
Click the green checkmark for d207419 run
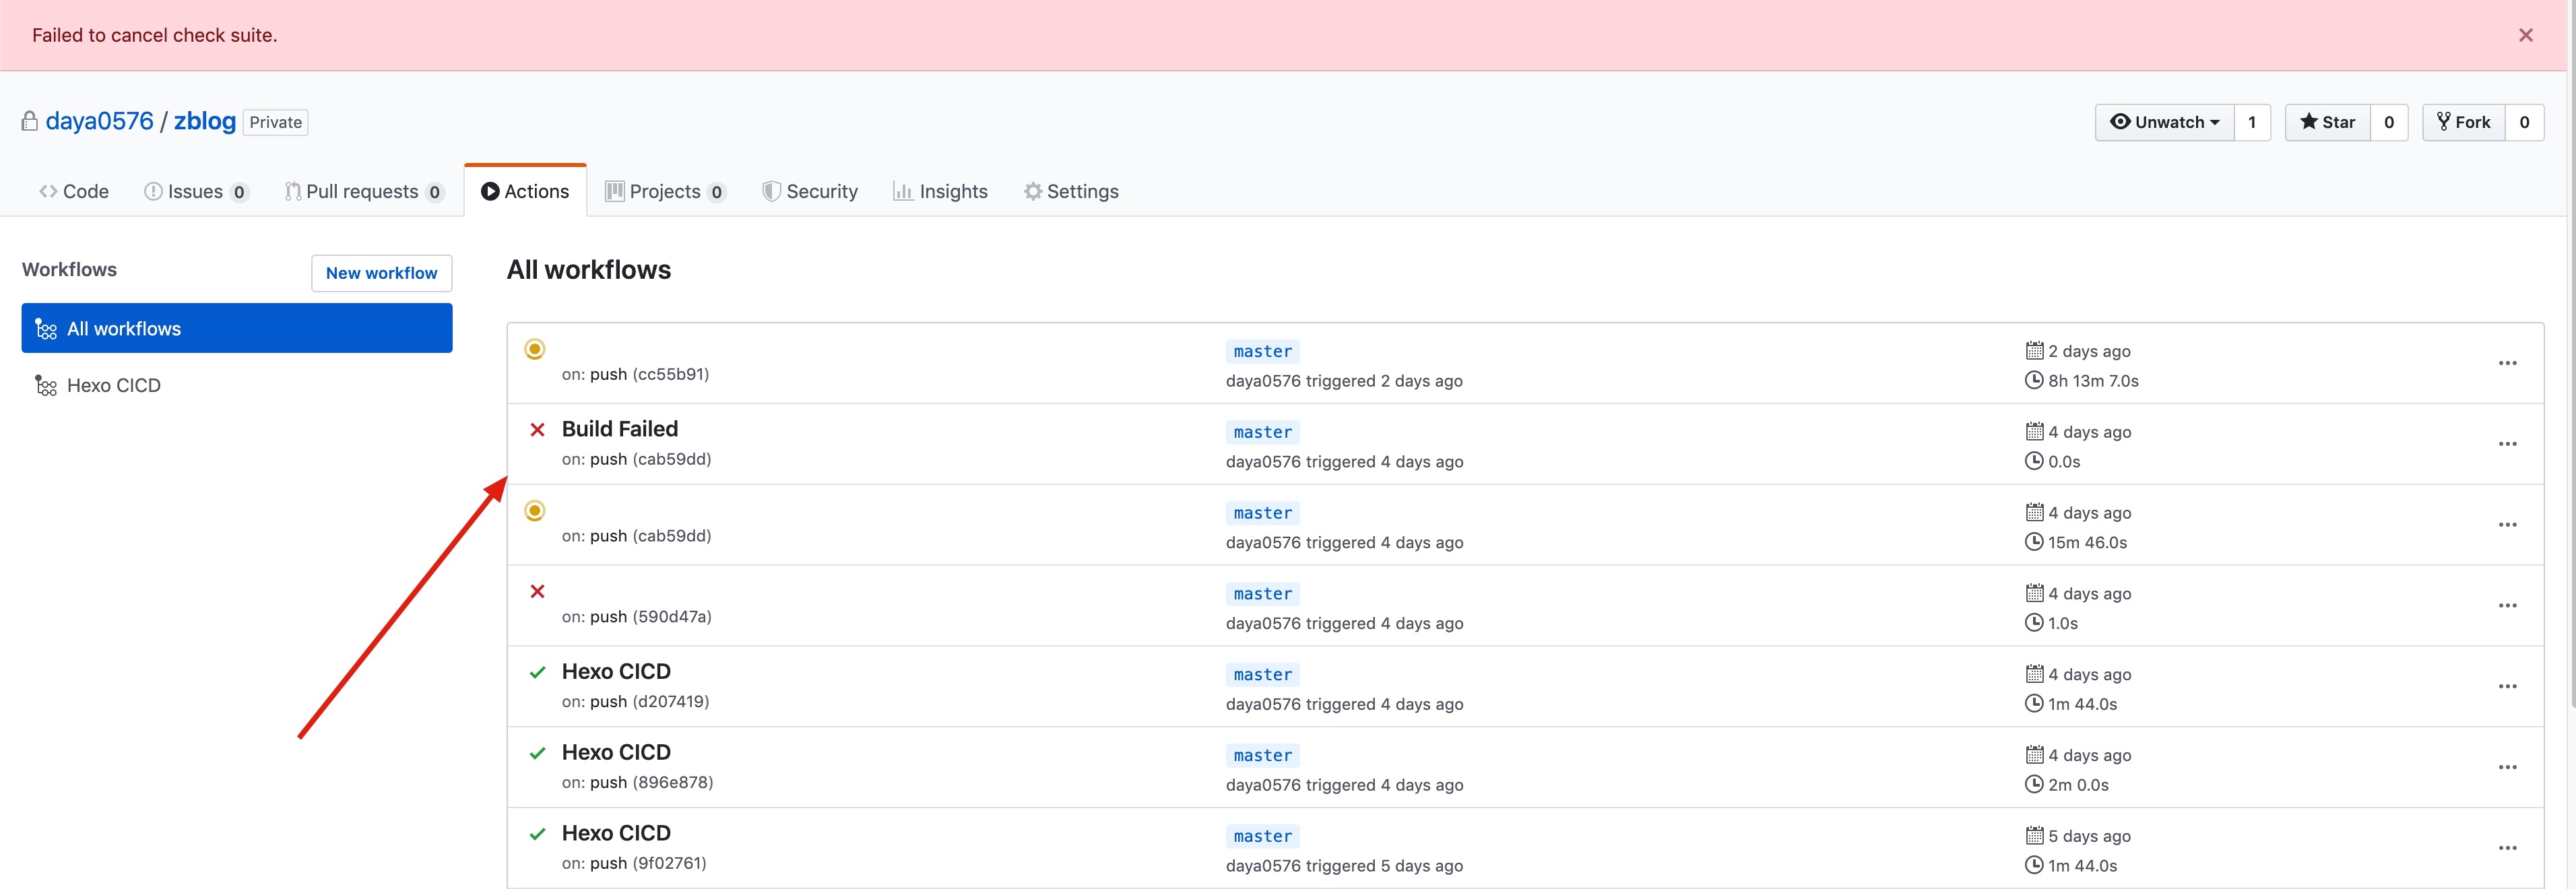point(537,672)
